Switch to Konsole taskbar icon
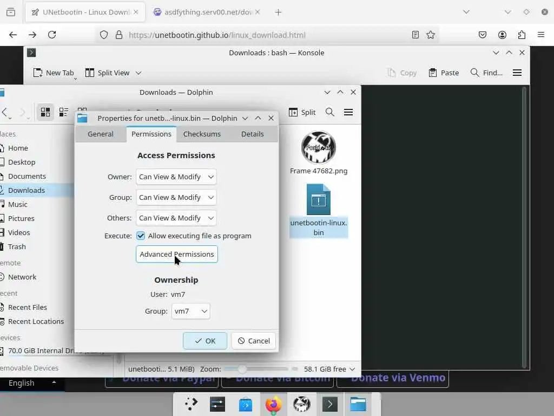Screen dimensions: 554x416 [x=329, y=404]
